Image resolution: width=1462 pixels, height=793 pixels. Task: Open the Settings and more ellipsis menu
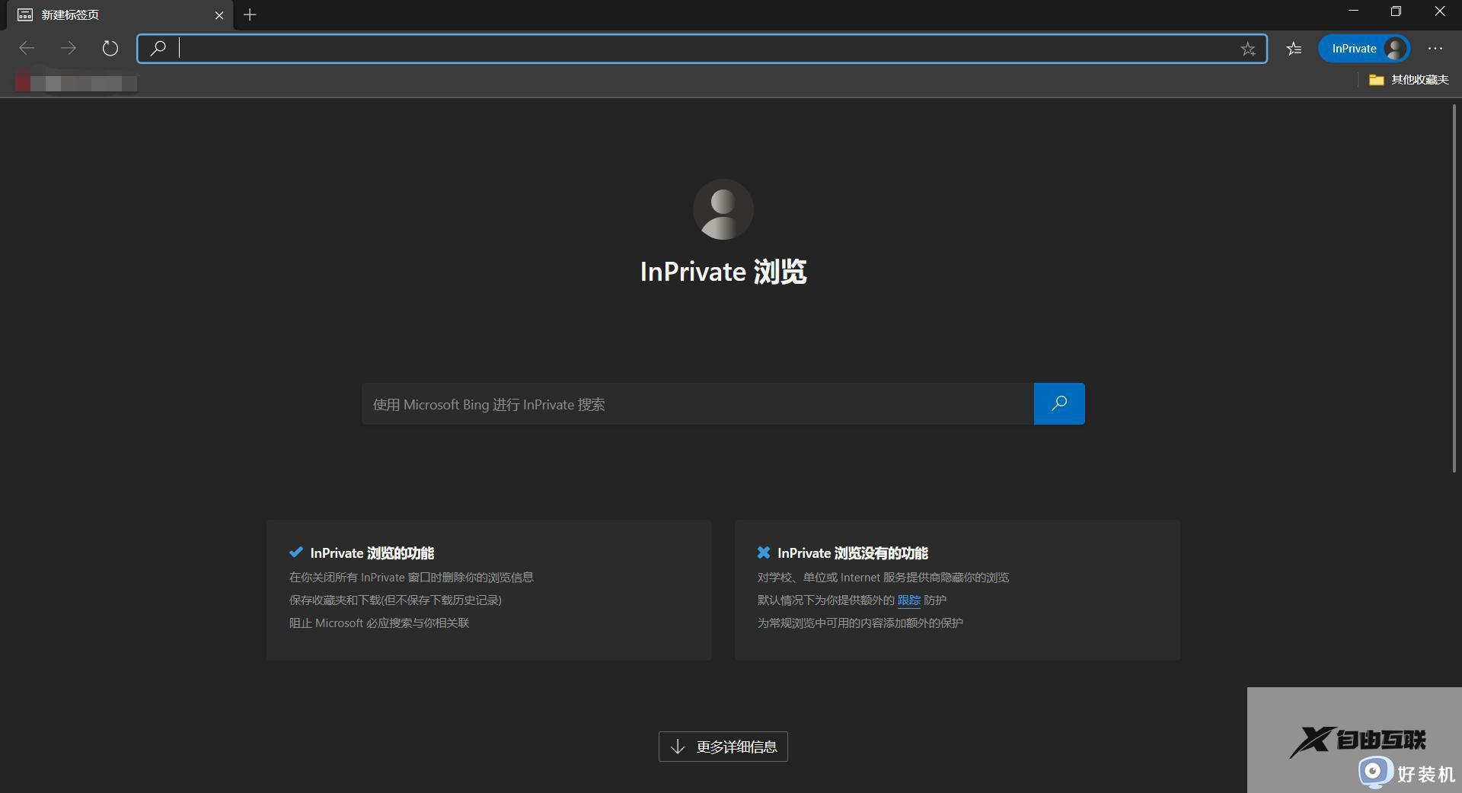tap(1435, 49)
